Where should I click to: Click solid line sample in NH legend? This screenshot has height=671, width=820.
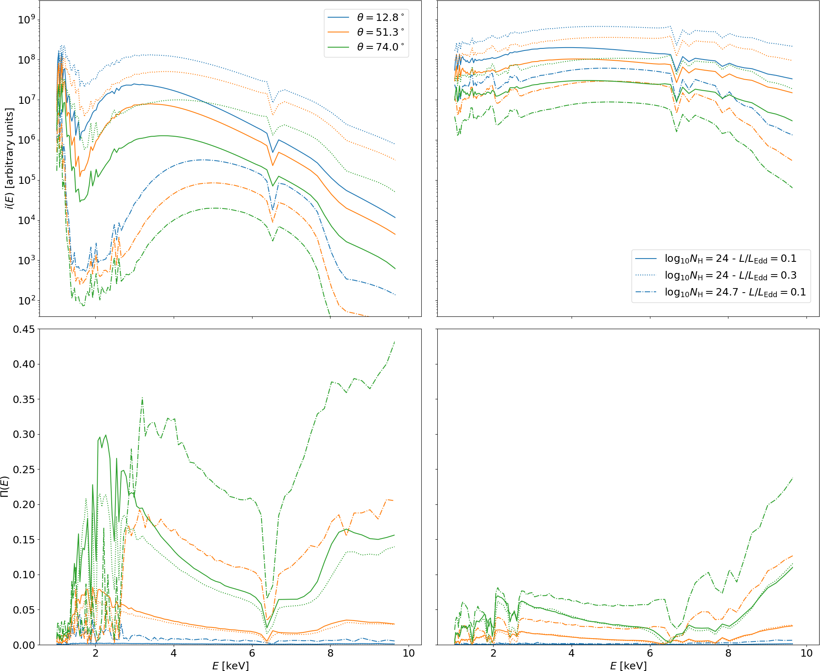point(646,259)
